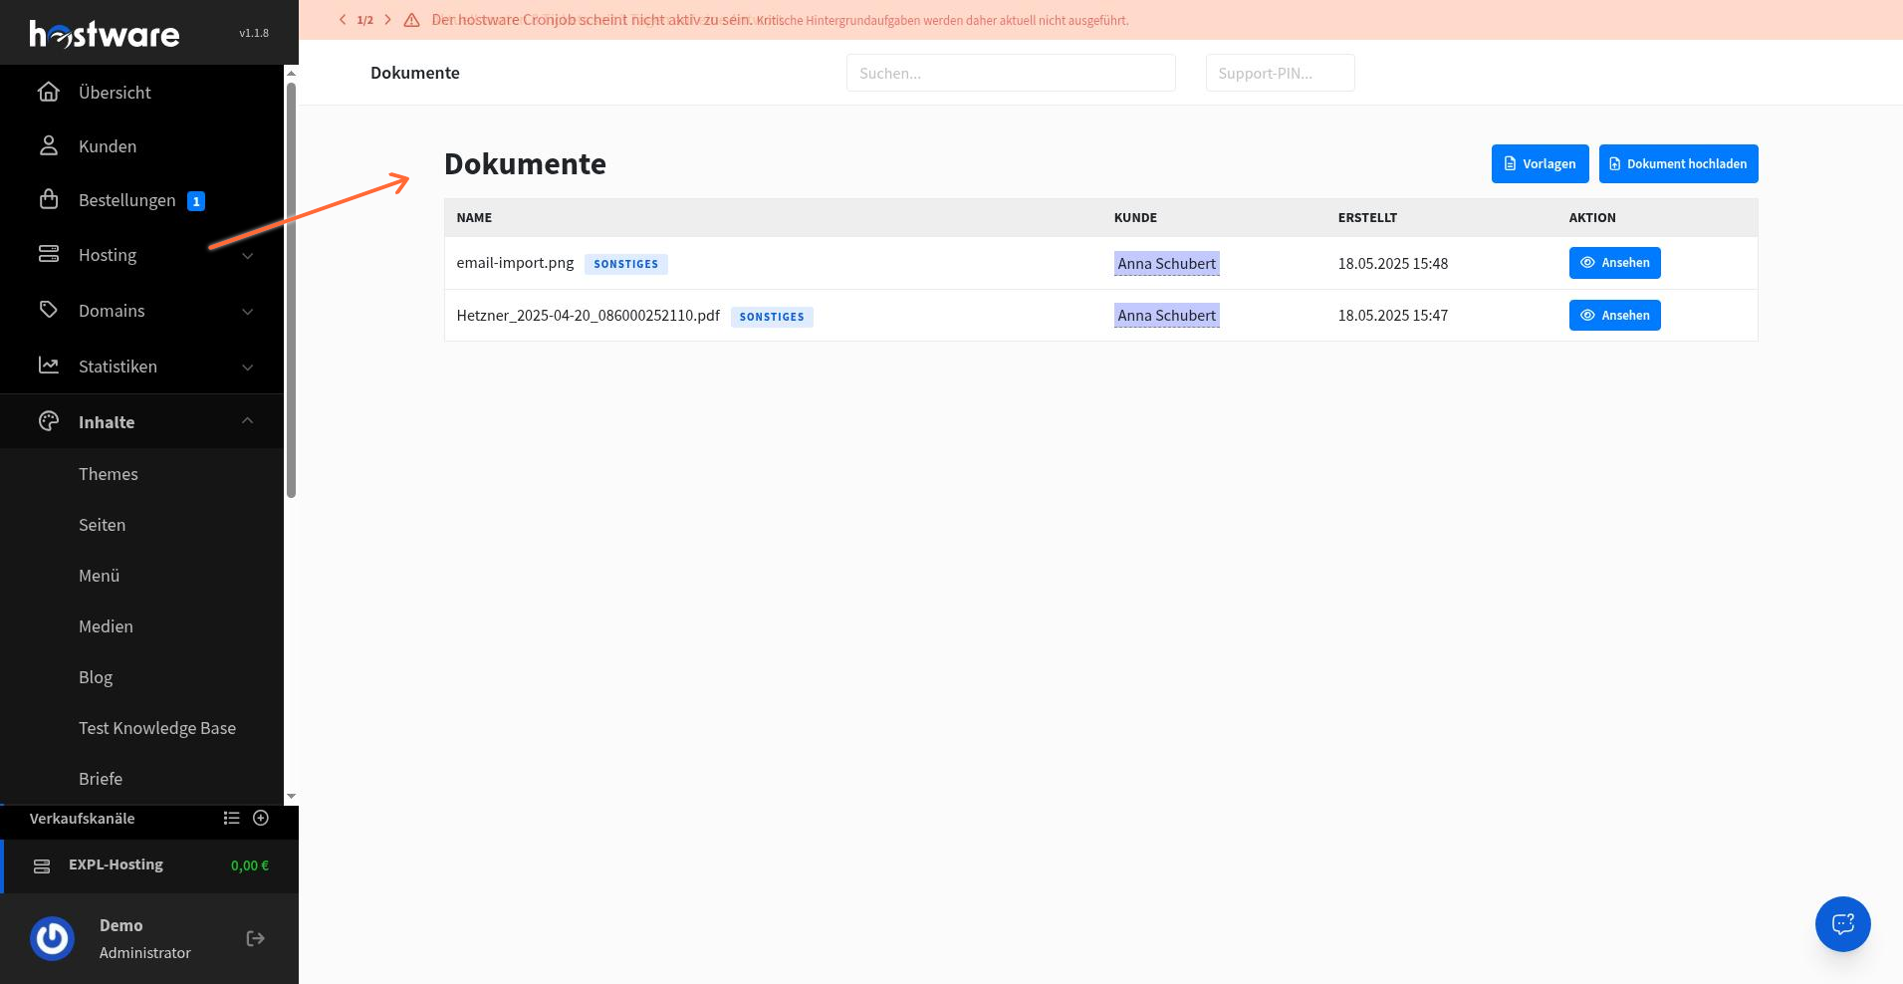
Task: Open the support chat bubble
Action: pos(1843,924)
